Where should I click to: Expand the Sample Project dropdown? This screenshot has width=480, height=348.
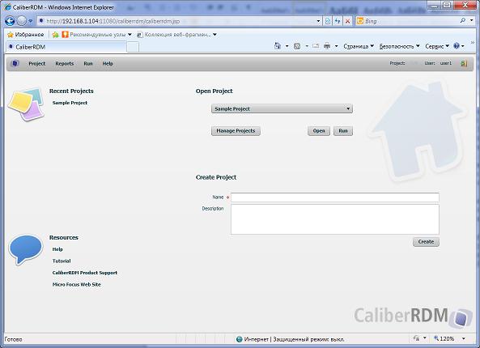[348, 108]
